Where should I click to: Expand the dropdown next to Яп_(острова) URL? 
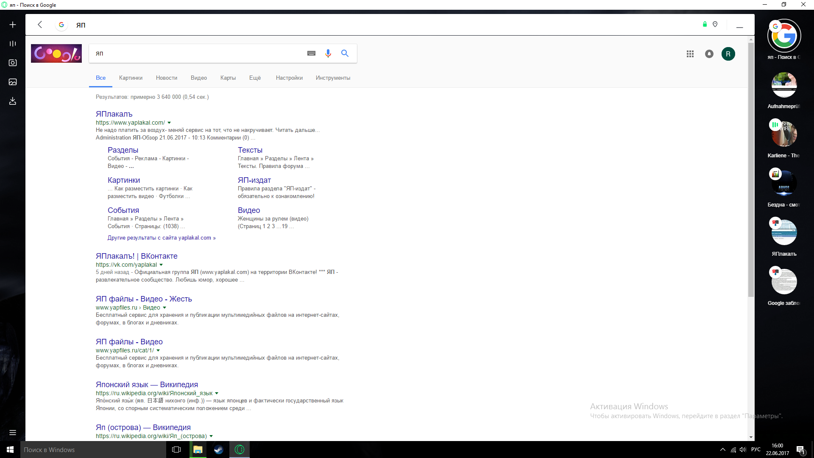[x=211, y=436]
